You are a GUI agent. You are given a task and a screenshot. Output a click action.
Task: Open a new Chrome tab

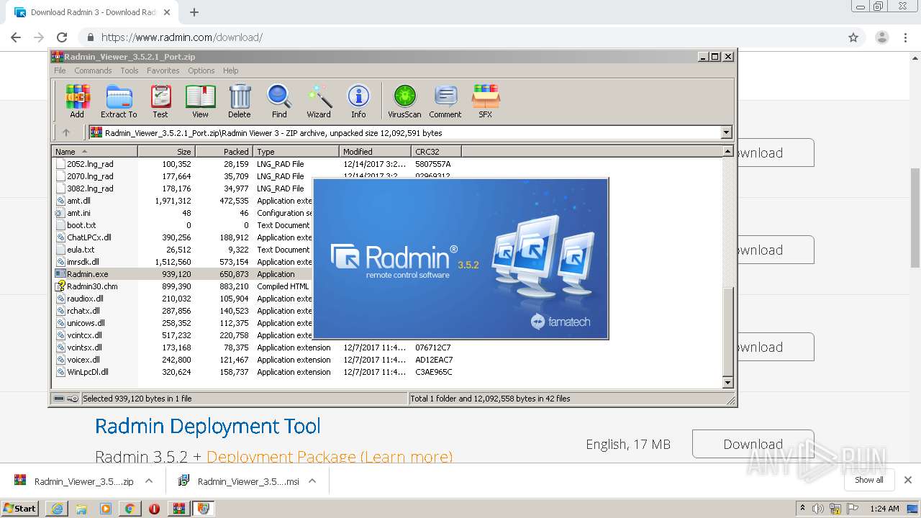pos(194,12)
